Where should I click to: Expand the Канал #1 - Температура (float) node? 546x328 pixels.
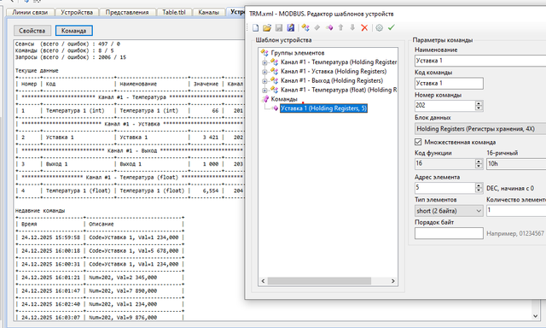click(264, 91)
